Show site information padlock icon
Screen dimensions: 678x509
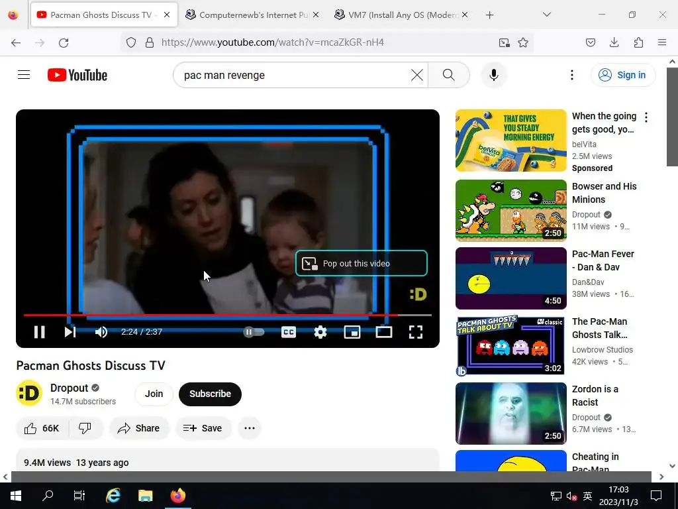click(x=150, y=42)
